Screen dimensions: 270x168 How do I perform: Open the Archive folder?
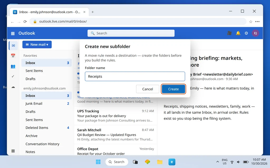[x=46, y=136]
